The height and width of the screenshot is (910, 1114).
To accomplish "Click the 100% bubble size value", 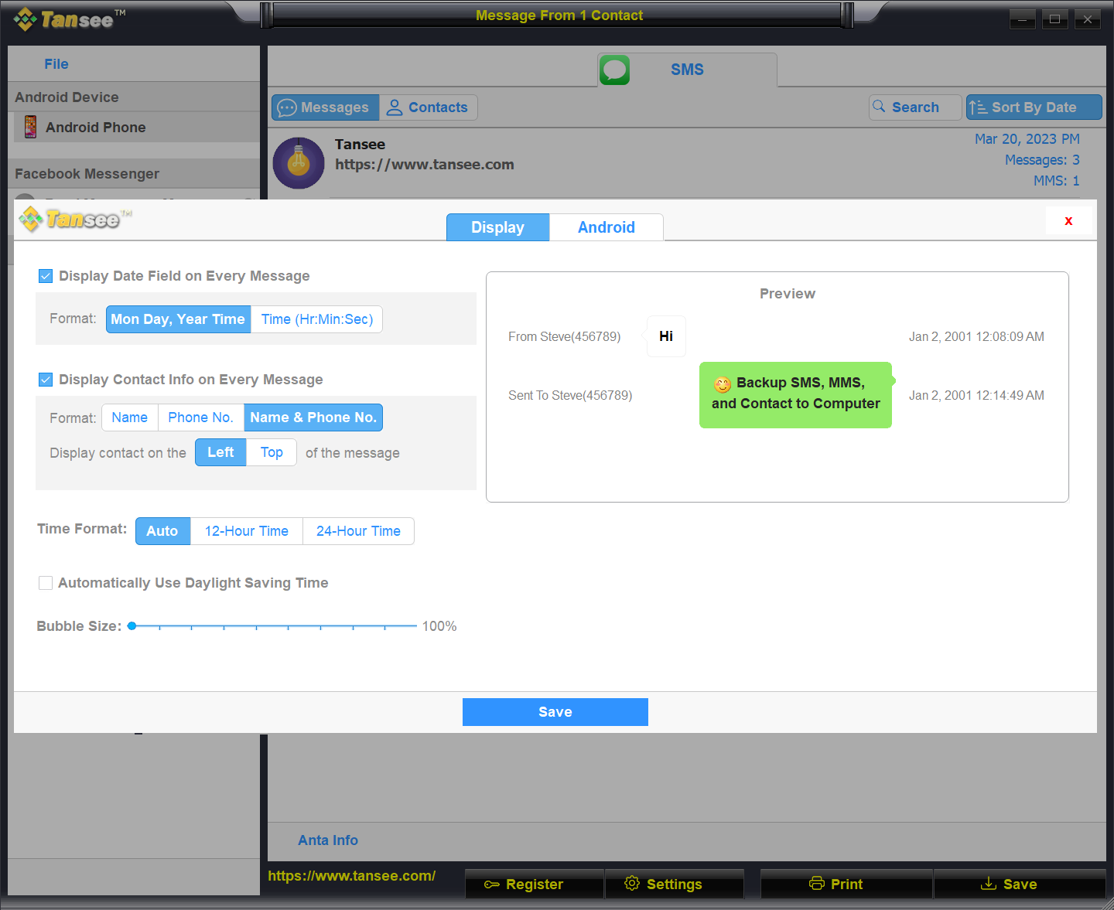I will (x=439, y=626).
